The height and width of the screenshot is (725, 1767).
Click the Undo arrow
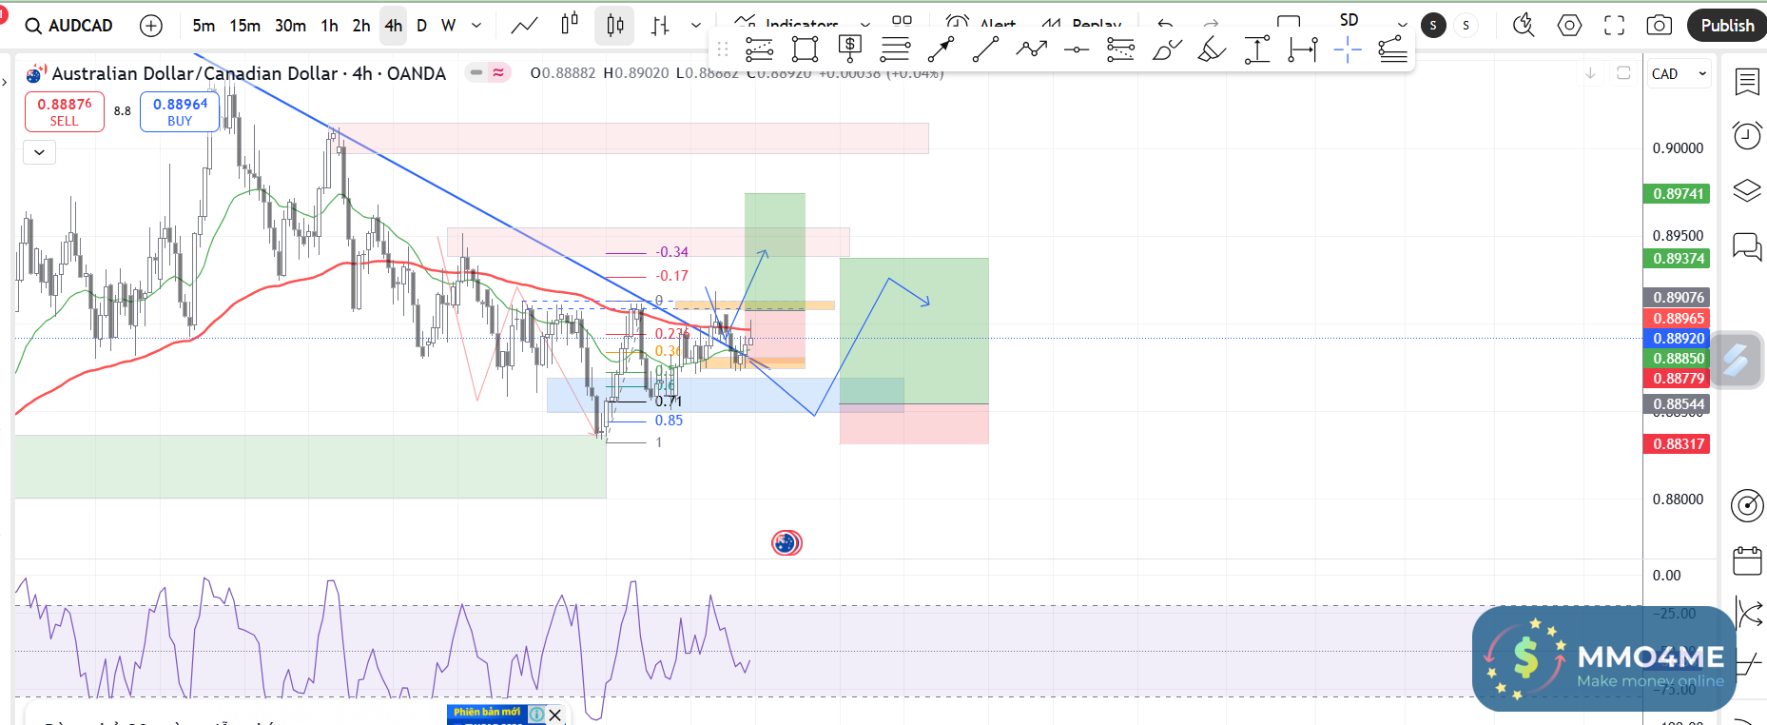click(1165, 23)
